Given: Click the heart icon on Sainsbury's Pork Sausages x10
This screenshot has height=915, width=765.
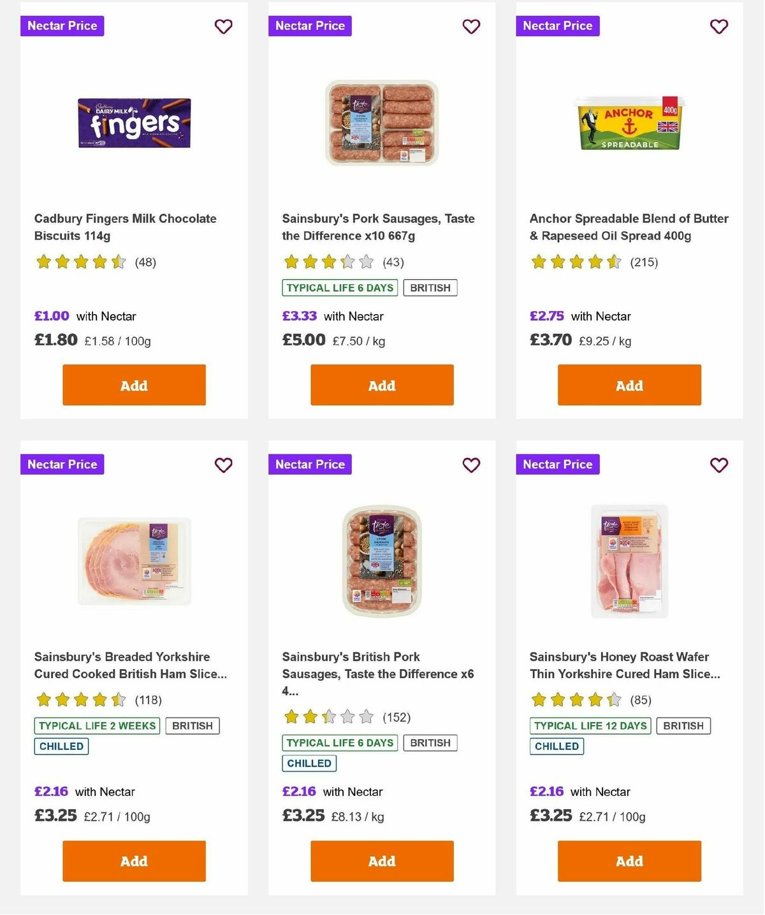Looking at the screenshot, I should [x=471, y=27].
